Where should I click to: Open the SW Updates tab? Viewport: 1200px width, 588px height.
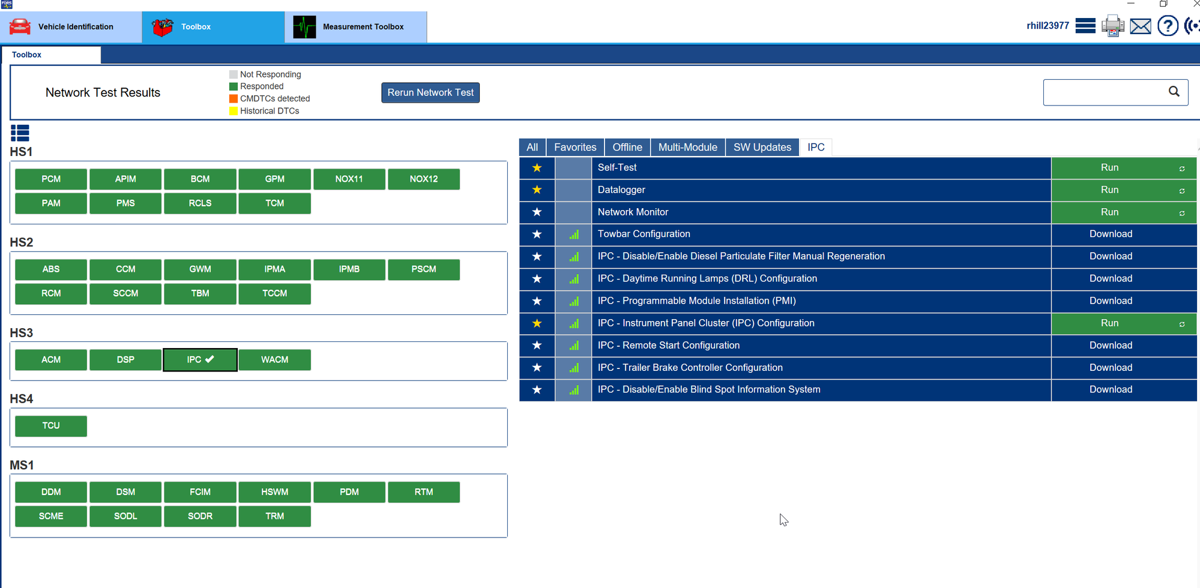tap(762, 147)
